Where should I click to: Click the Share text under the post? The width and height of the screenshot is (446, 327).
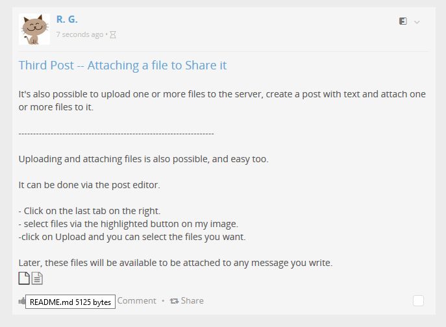(192, 301)
